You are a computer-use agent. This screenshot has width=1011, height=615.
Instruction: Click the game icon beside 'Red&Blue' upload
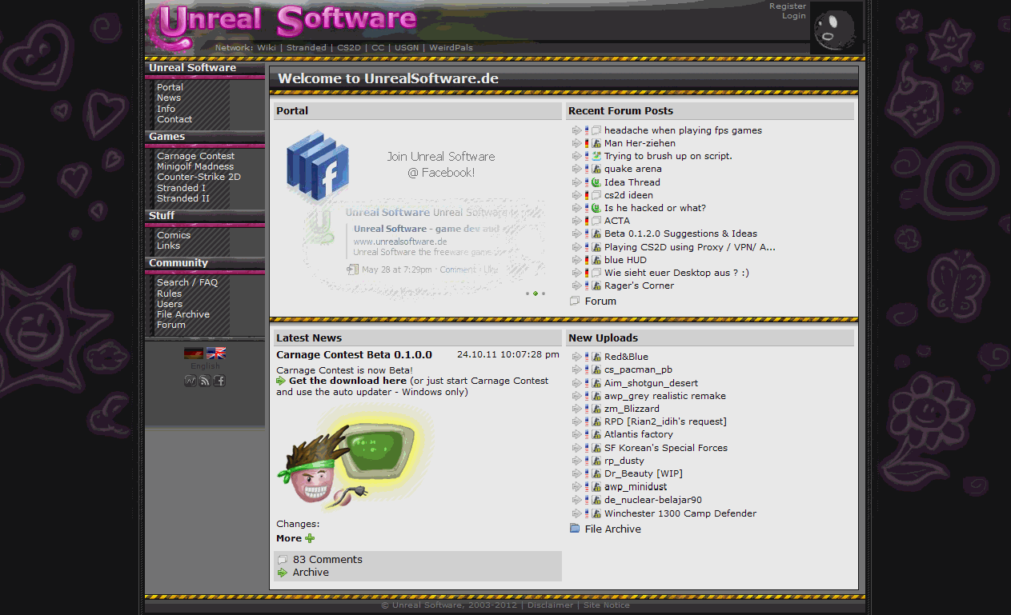click(x=596, y=357)
